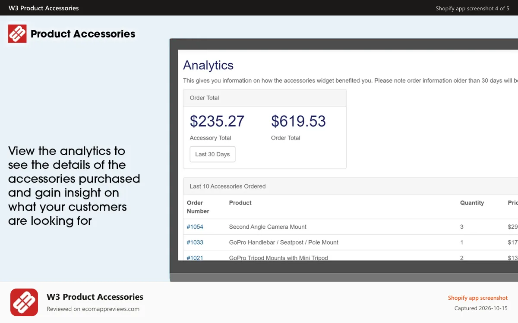Click the $235.27 accessory total value
The width and height of the screenshot is (518, 323).
(x=217, y=121)
